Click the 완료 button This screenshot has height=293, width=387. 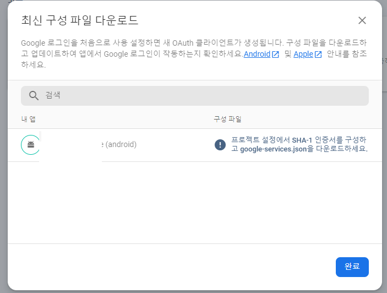pos(352,267)
